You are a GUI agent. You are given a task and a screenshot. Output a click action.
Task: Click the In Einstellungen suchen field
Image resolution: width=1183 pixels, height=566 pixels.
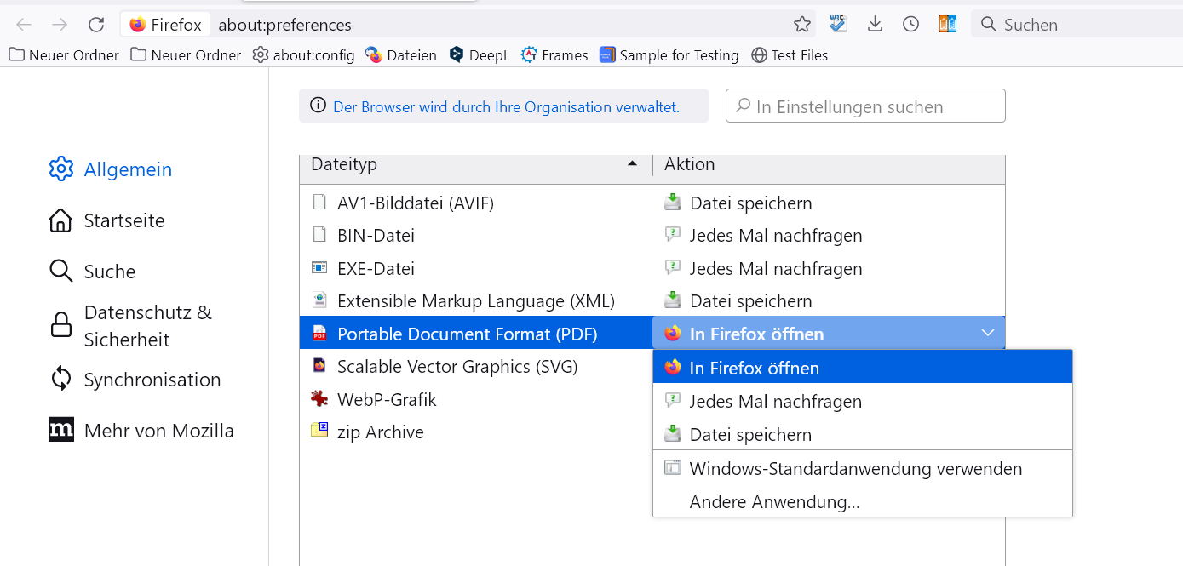(x=865, y=106)
